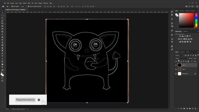Select the Zoom tool in the toolbox
This screenshot has width=199, height=112.
click(x=2, y=67)
